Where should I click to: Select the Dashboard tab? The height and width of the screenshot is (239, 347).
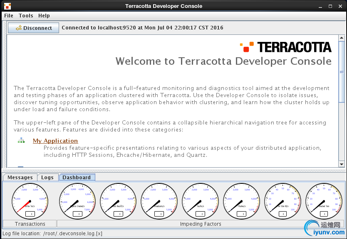[x=77, y=178]
